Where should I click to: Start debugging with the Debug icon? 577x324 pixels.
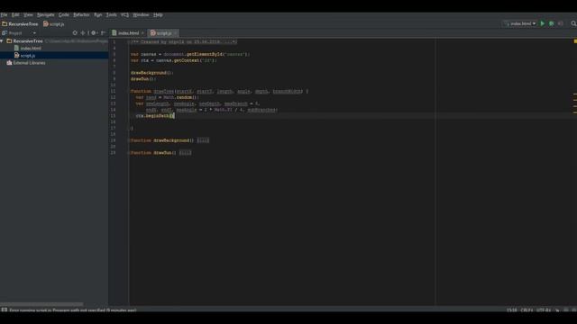coord(551,23)
